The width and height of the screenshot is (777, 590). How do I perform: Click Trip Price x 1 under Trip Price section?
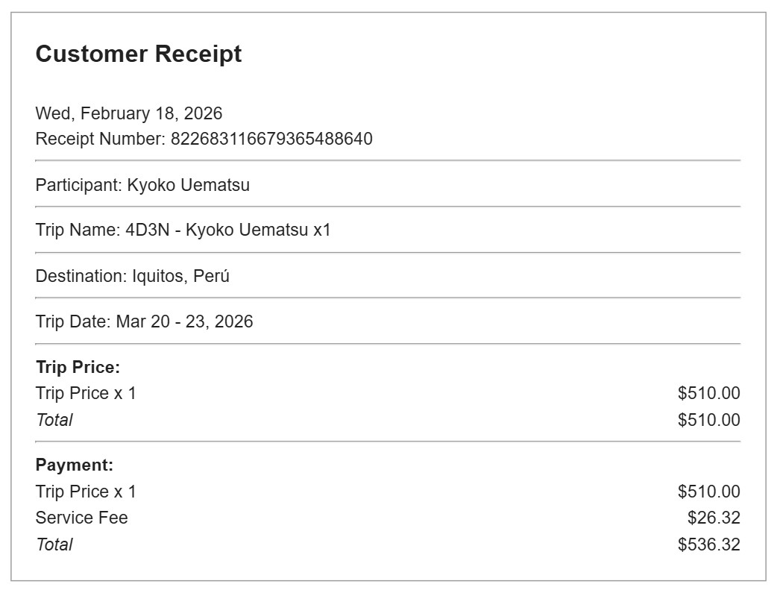pos(86,393)
